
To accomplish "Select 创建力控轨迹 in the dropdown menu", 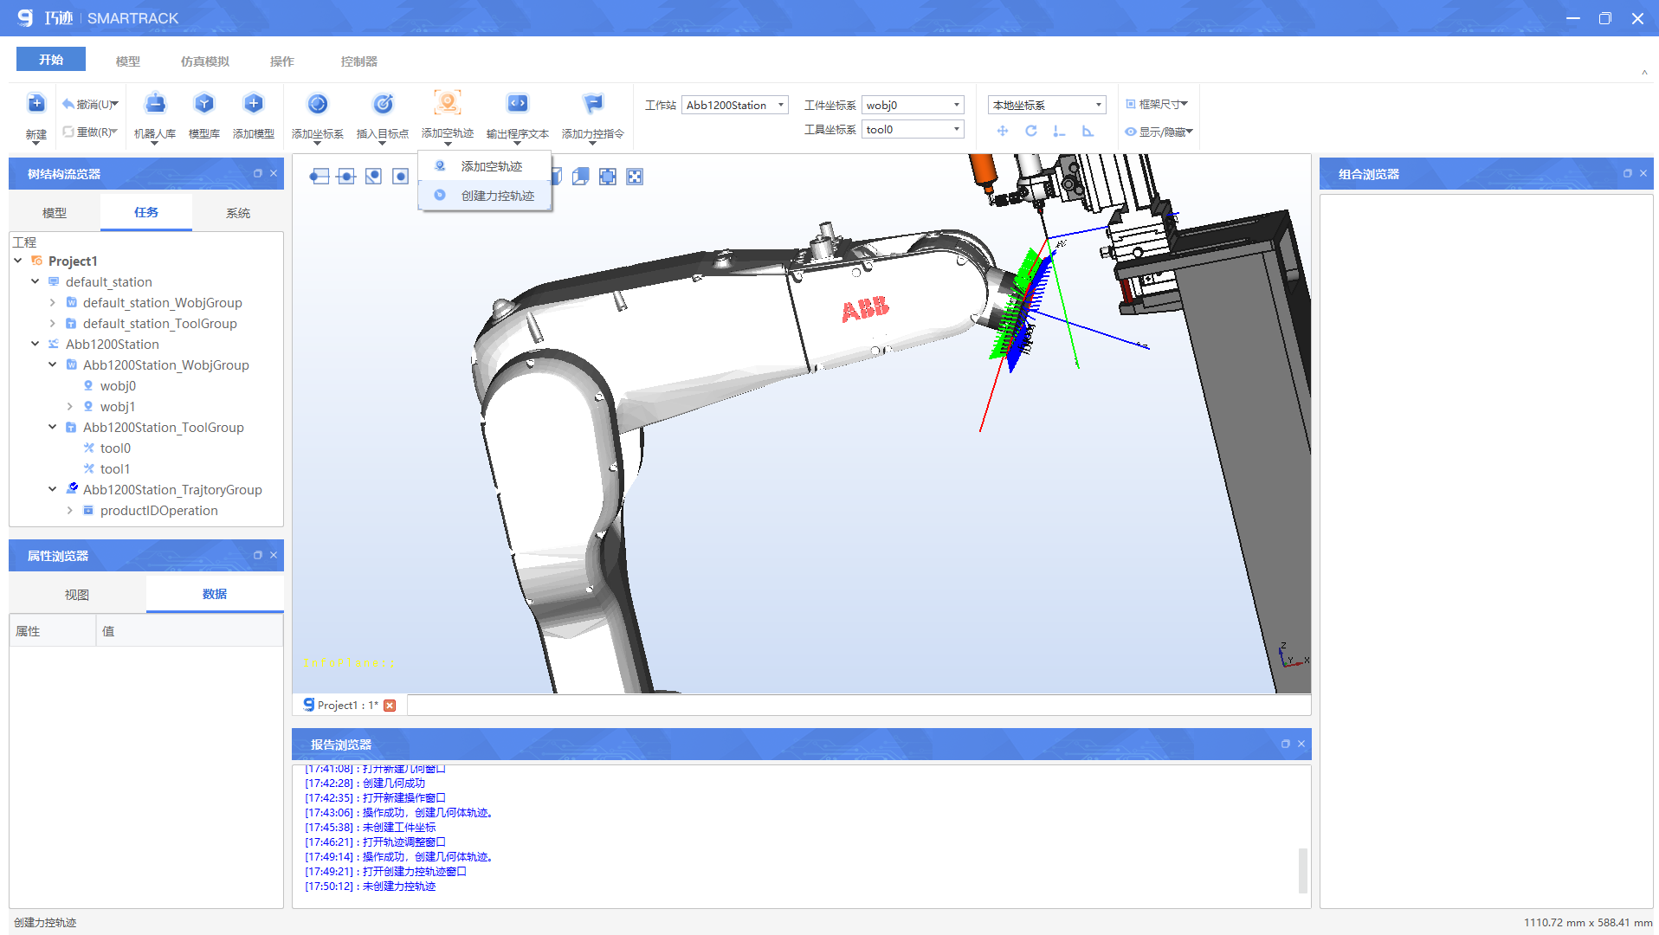I will click(x=484, y=196).
